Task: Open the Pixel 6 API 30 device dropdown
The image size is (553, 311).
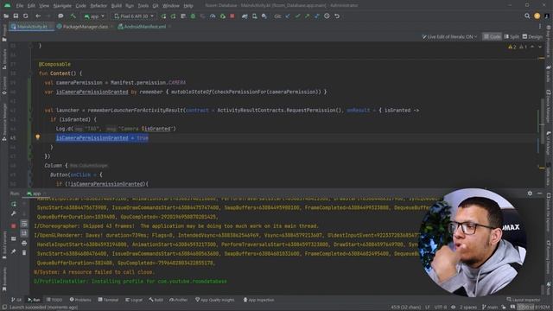Action: point(134,16)
